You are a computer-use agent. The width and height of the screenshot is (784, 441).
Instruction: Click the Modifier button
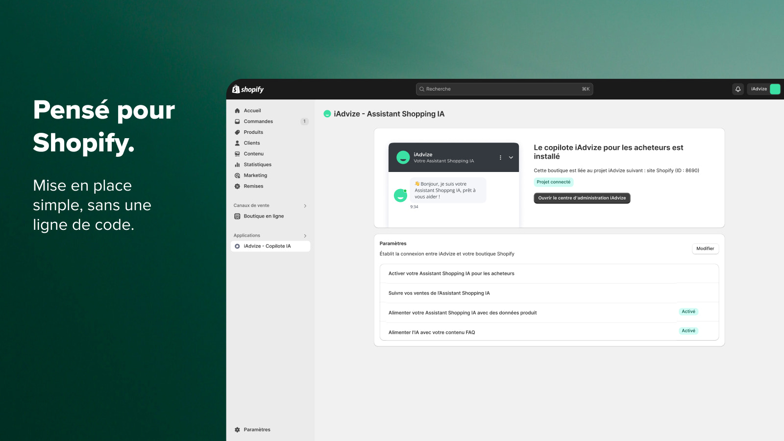(705, 249)
